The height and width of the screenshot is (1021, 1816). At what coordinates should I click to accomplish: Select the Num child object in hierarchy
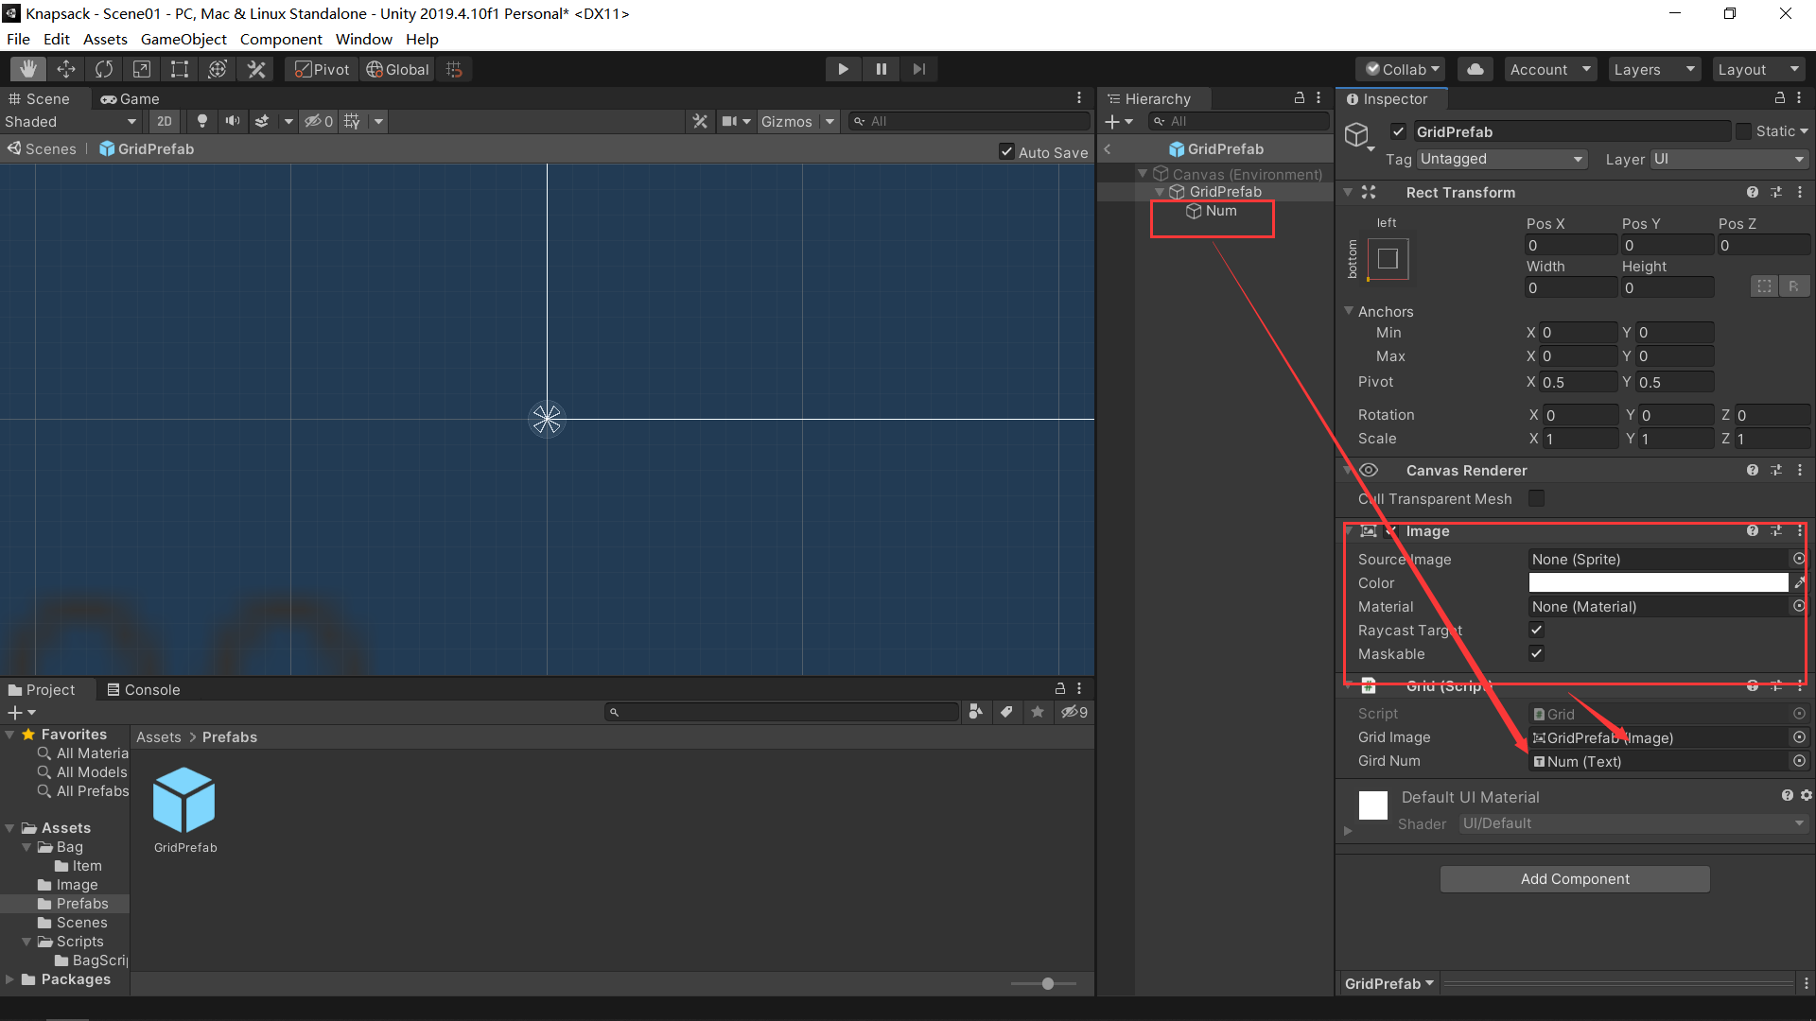click(x=1218, y=210)
